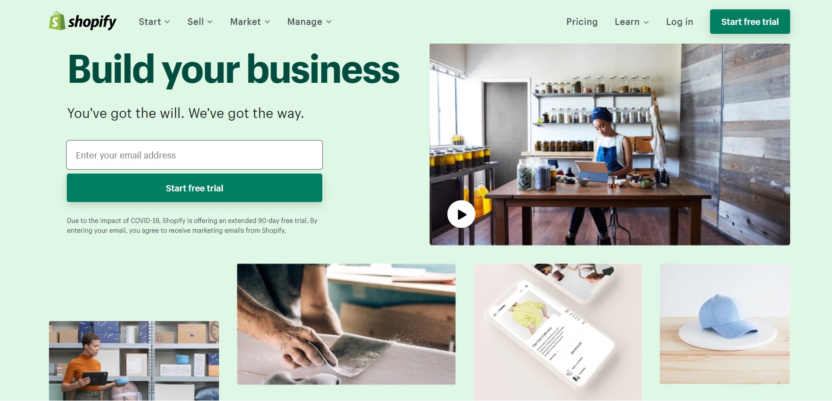Open the Sell dropdown arrow
The height and width of the screenshot is (401, 832).
pos(210,22)
